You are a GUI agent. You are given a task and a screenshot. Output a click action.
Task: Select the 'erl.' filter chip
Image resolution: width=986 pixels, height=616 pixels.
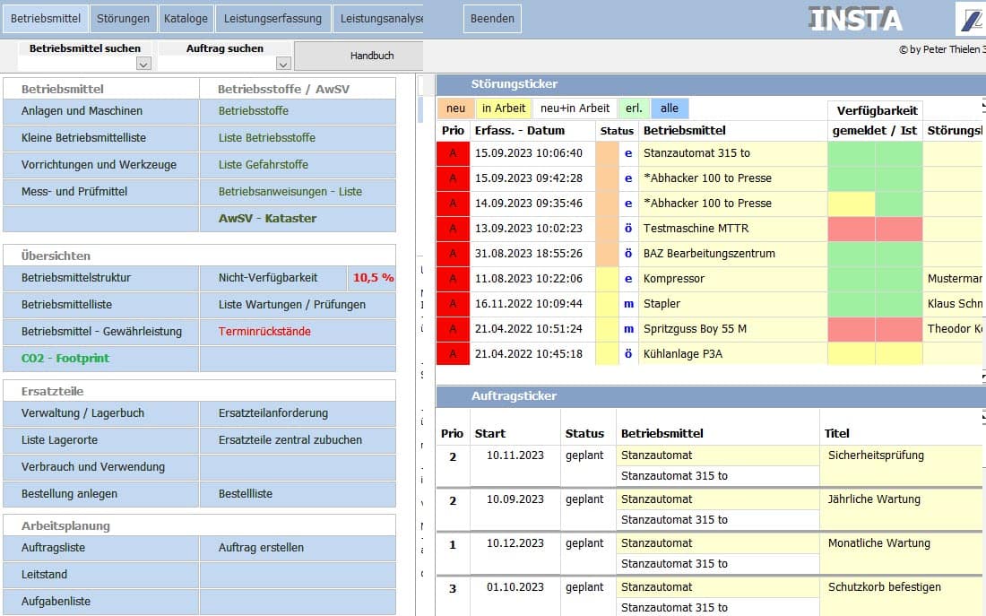click(634, 108)
